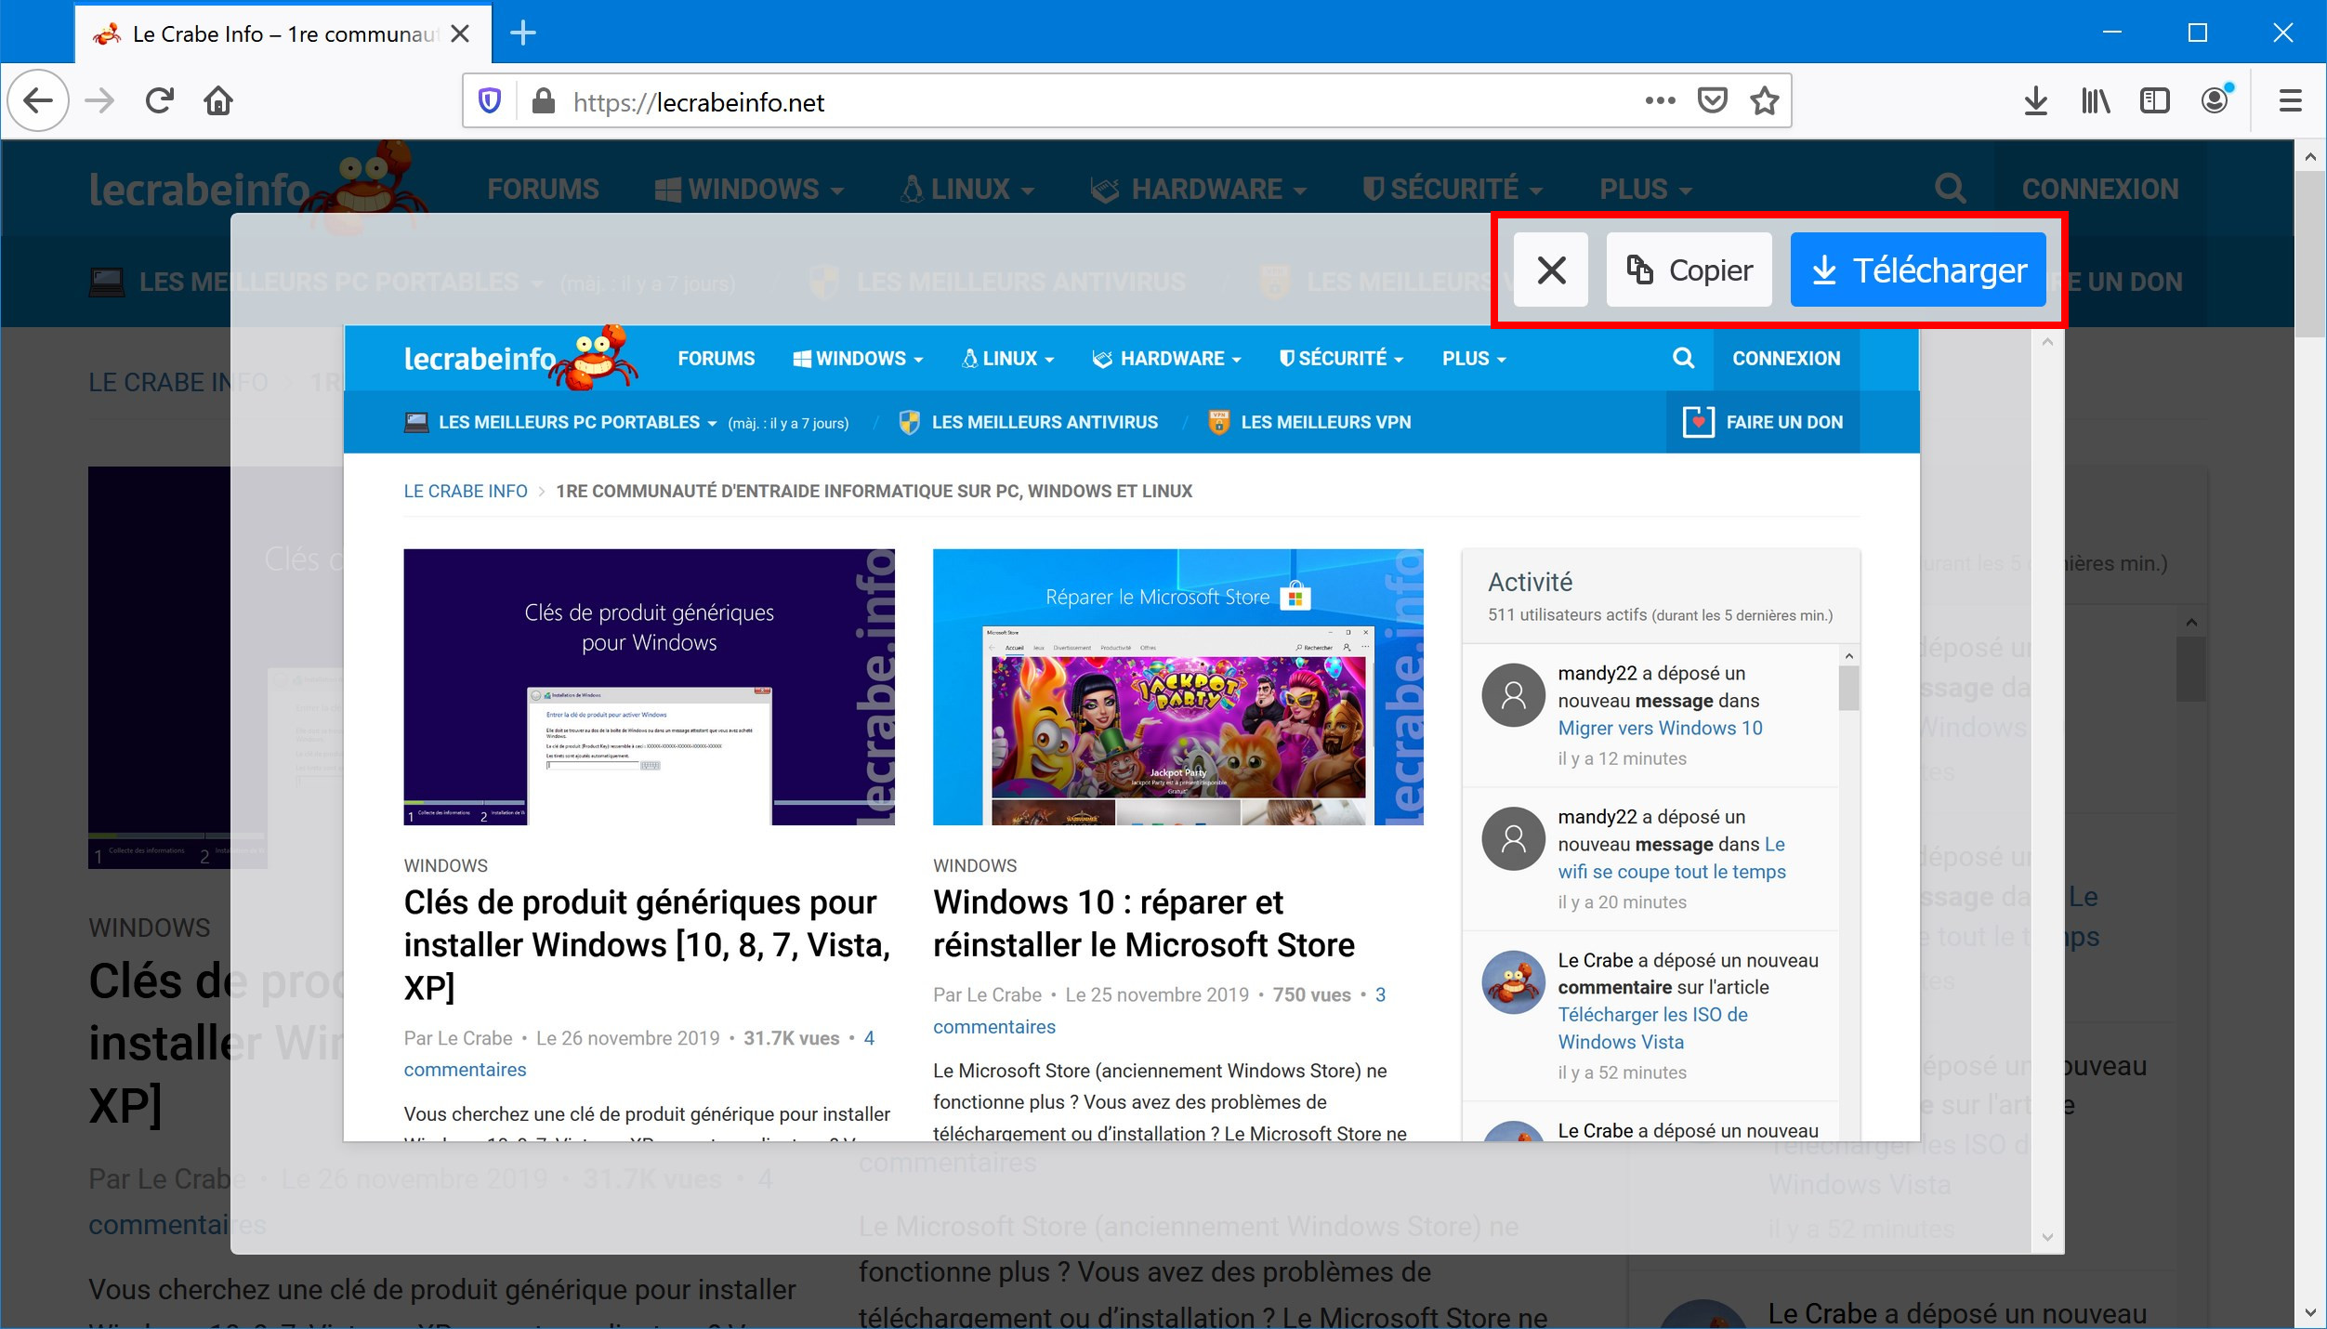
Task: Open FORUMS in the dimmed page header
Action: click(x=544, y=190)
